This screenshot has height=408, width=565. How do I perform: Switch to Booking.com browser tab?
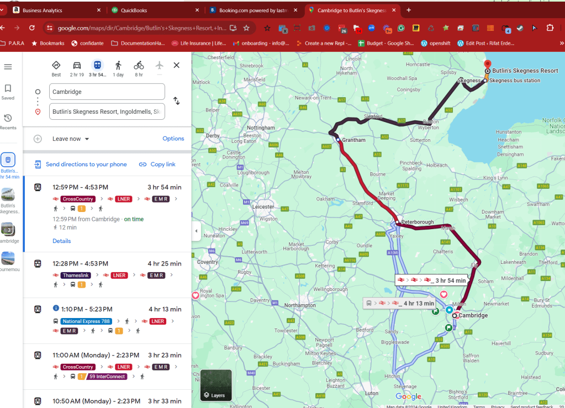point(253,10)
